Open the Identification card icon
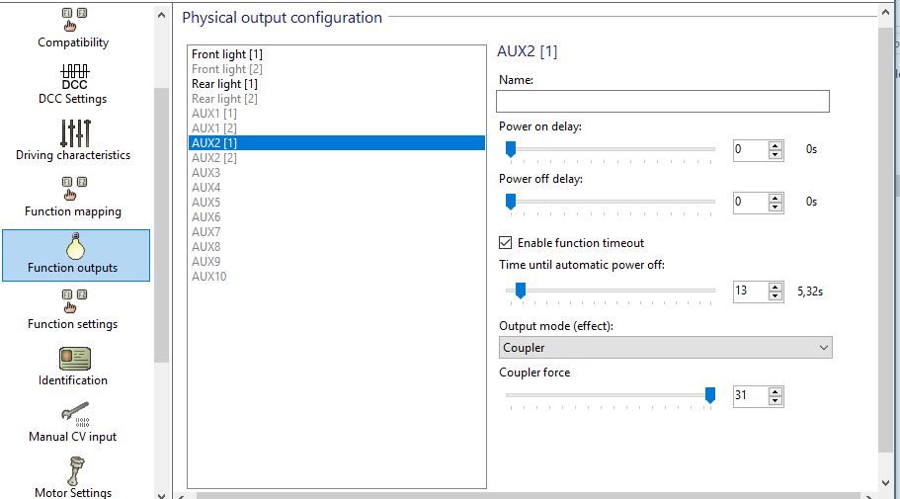 [75, 359]
